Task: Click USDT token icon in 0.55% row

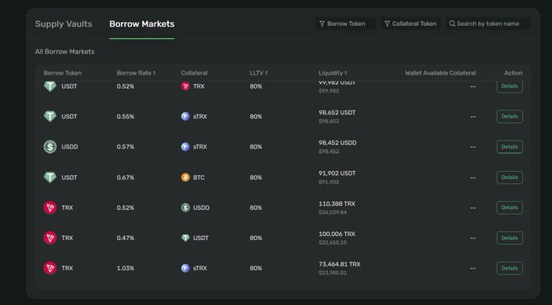Action: 50,117
